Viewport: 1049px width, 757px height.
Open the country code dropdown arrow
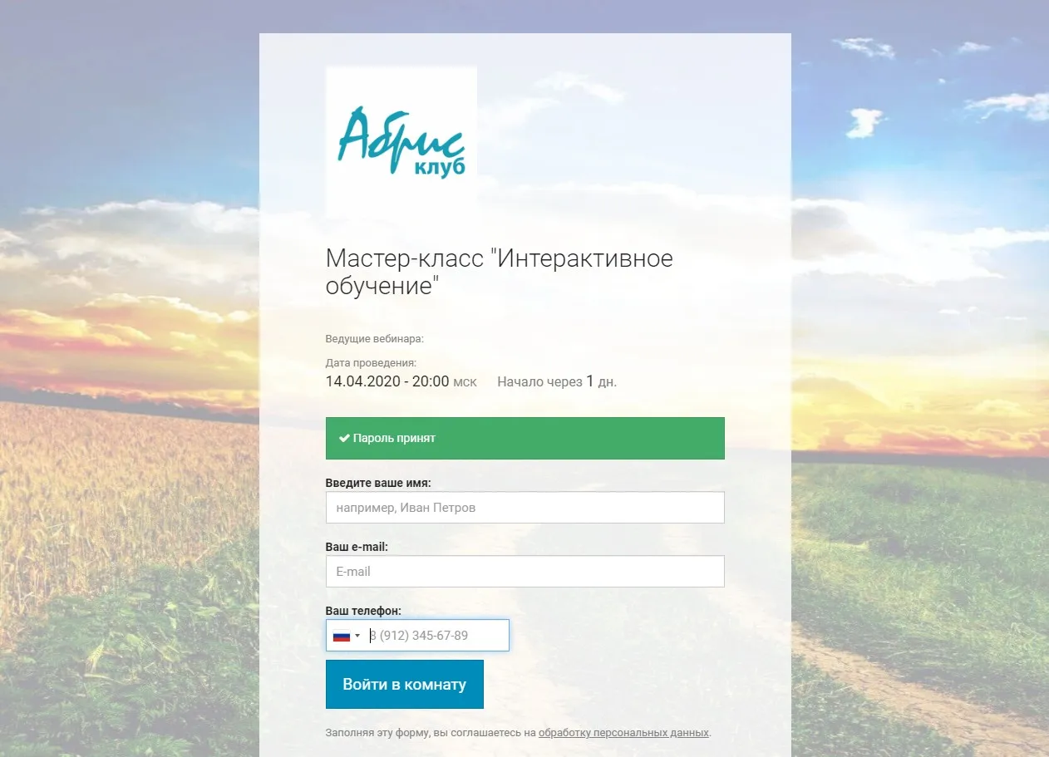[x=357, y=636]
